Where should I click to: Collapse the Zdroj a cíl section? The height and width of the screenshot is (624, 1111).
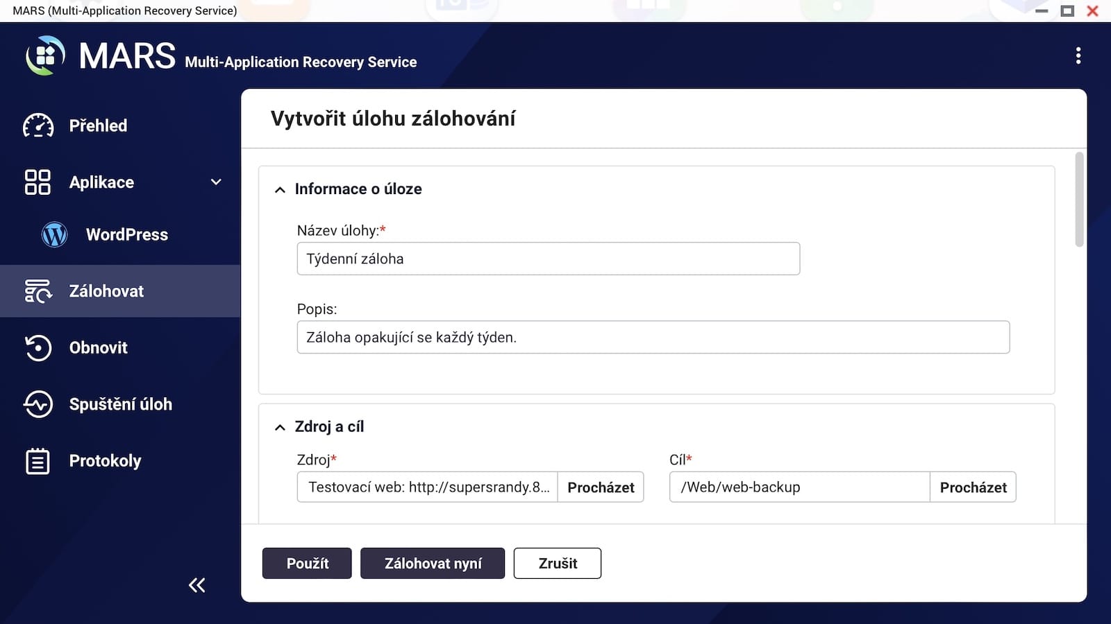280,428
